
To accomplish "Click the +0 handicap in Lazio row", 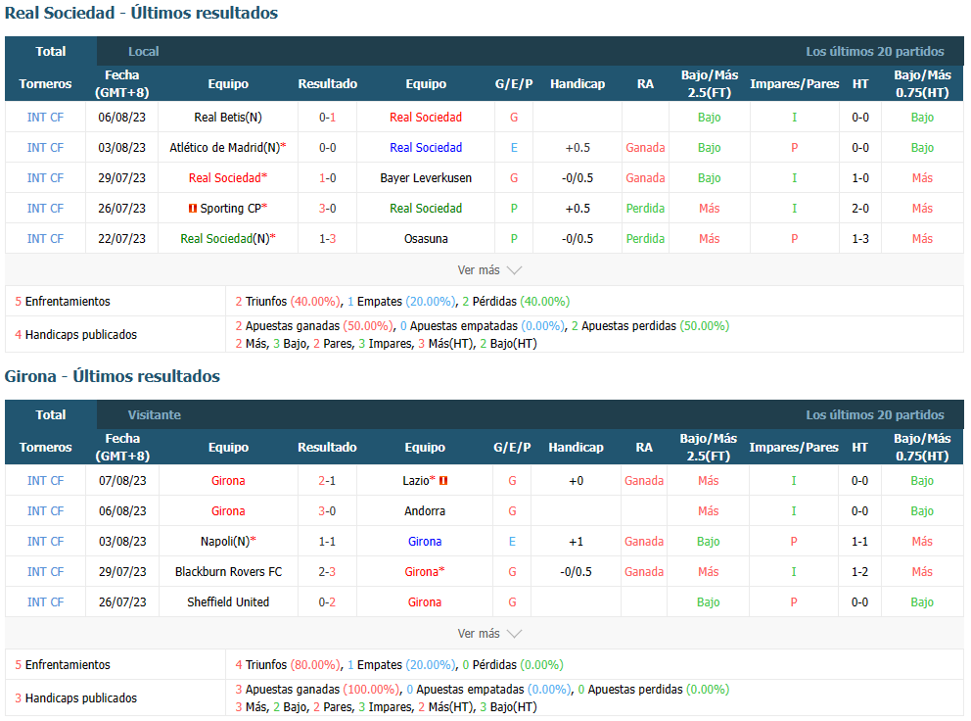I will (x=576, y=480).
